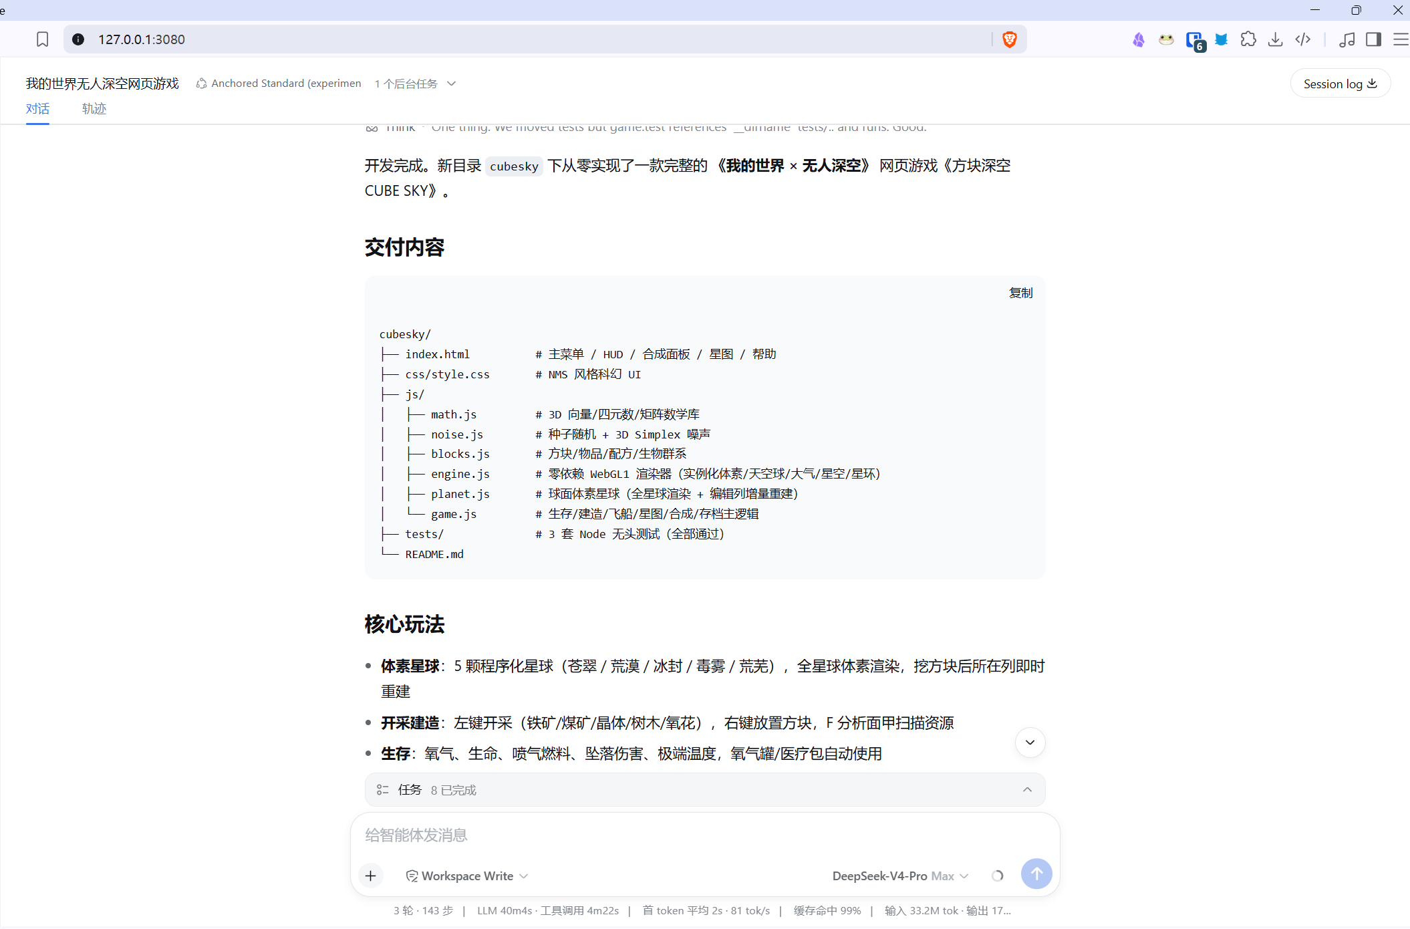Click the 'LLM 40m4s · 工具调用 4m22s' status
This screenshot has width=1410, height=929.
click(x=548, y=911)
